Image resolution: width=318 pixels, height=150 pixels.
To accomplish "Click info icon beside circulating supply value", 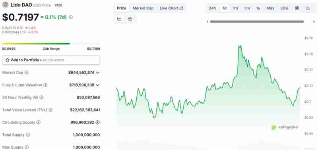I will (97, 122).
